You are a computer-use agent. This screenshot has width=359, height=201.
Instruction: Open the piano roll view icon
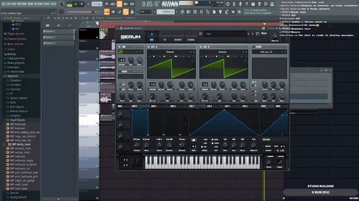[x=188, y=12]
